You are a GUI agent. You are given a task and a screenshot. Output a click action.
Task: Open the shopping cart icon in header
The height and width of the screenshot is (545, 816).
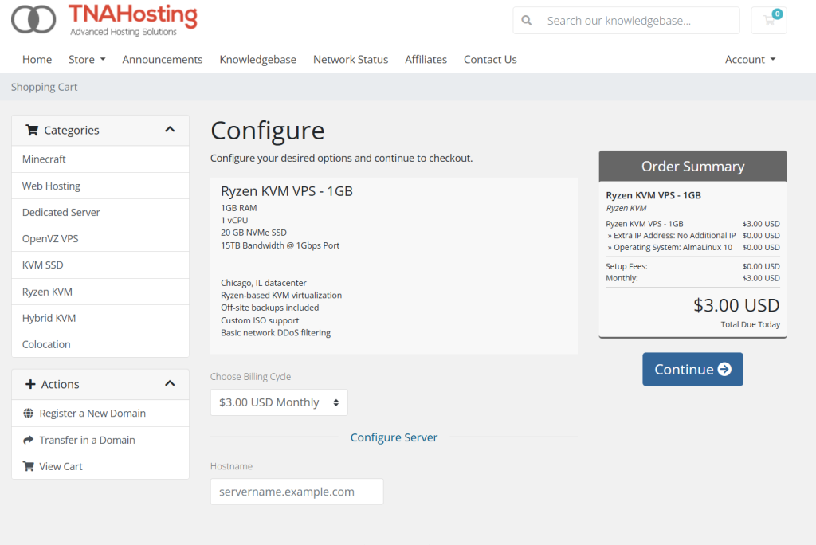(x=769, y=21)
